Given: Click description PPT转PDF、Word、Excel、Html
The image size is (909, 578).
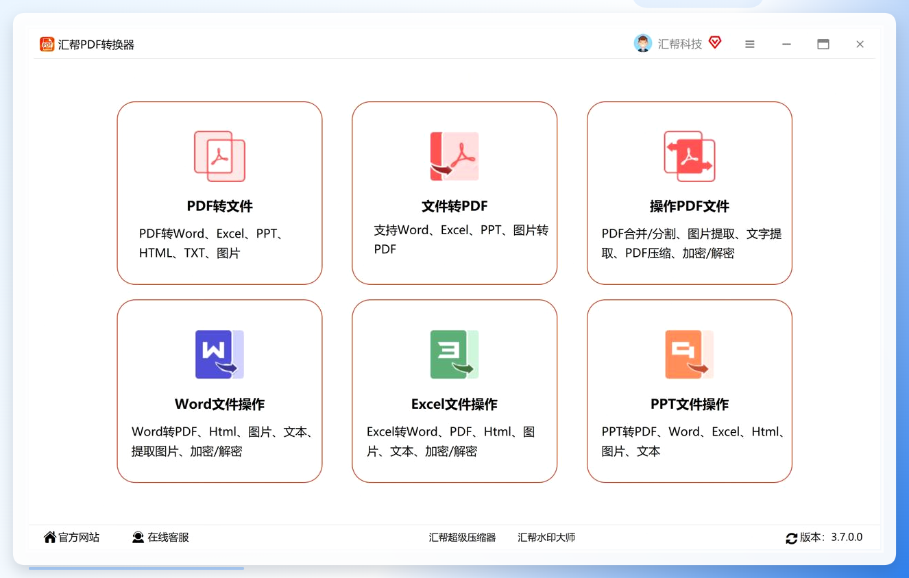Looking at the screenshot, I should coord(694,442).
